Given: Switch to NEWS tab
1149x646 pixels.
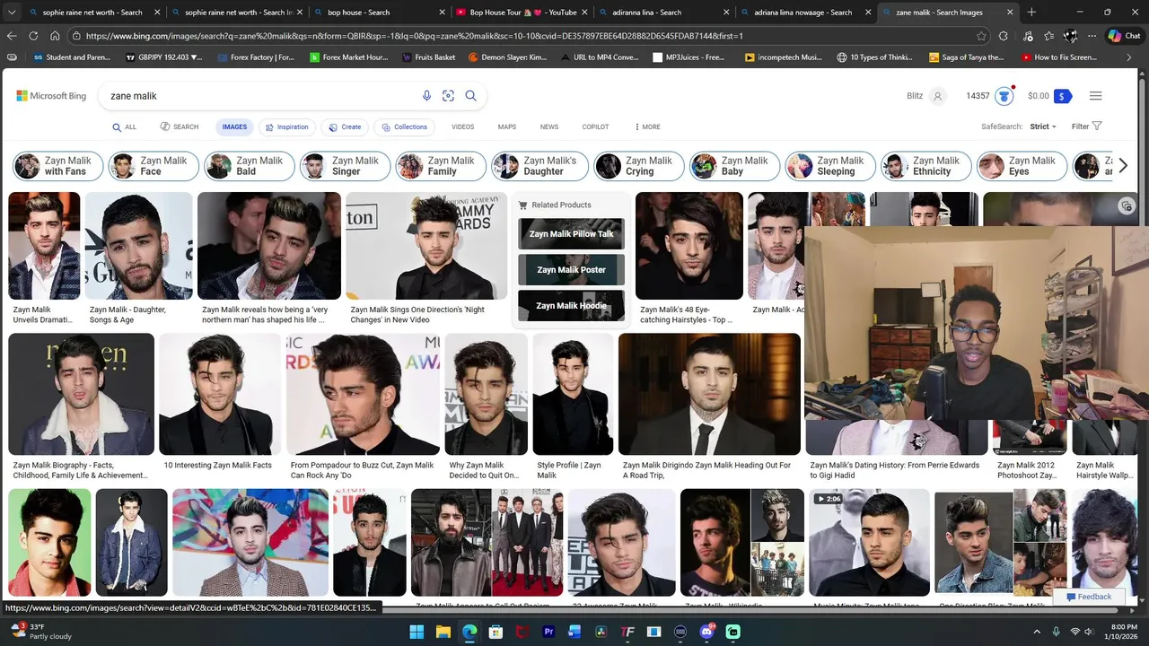Looking at the screenshot, I should pos(549,127).
